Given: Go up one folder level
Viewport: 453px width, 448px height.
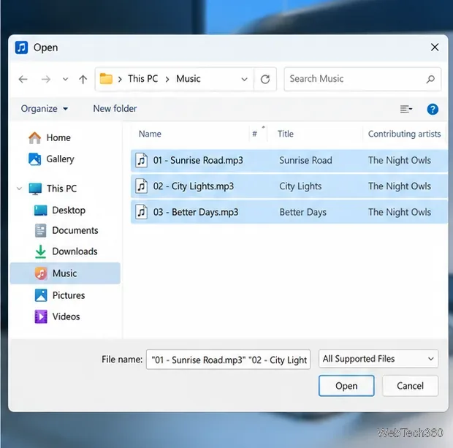Looking at the screenshot, I should tap(83, 79).
